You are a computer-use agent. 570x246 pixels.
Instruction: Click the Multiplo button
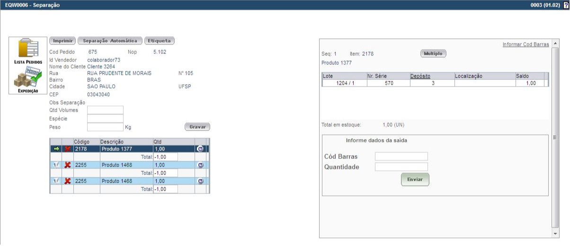433,54
